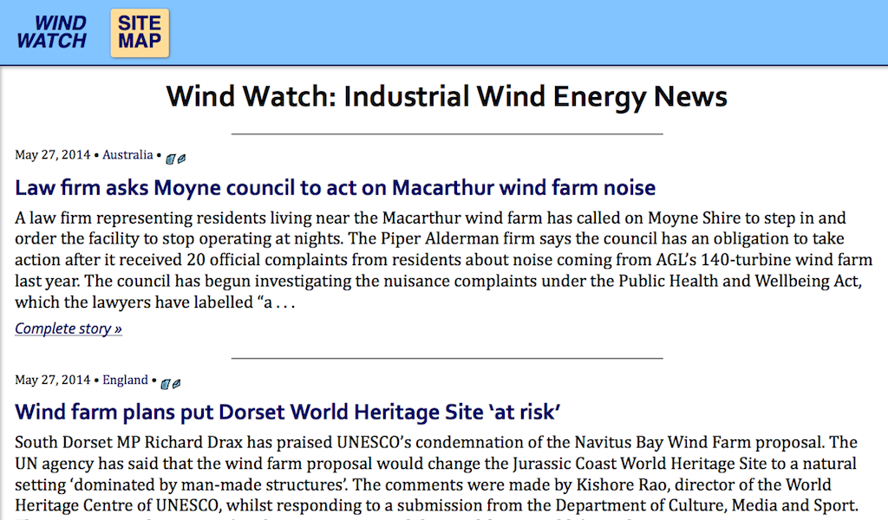Screen dimensions: 888x520
Task: Open the Macarthur wind farm noise headline
Action: pos(336,188)
